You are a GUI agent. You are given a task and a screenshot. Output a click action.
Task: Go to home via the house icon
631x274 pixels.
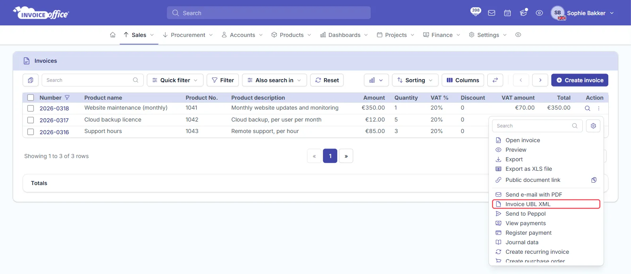click(x=113, y=35)
